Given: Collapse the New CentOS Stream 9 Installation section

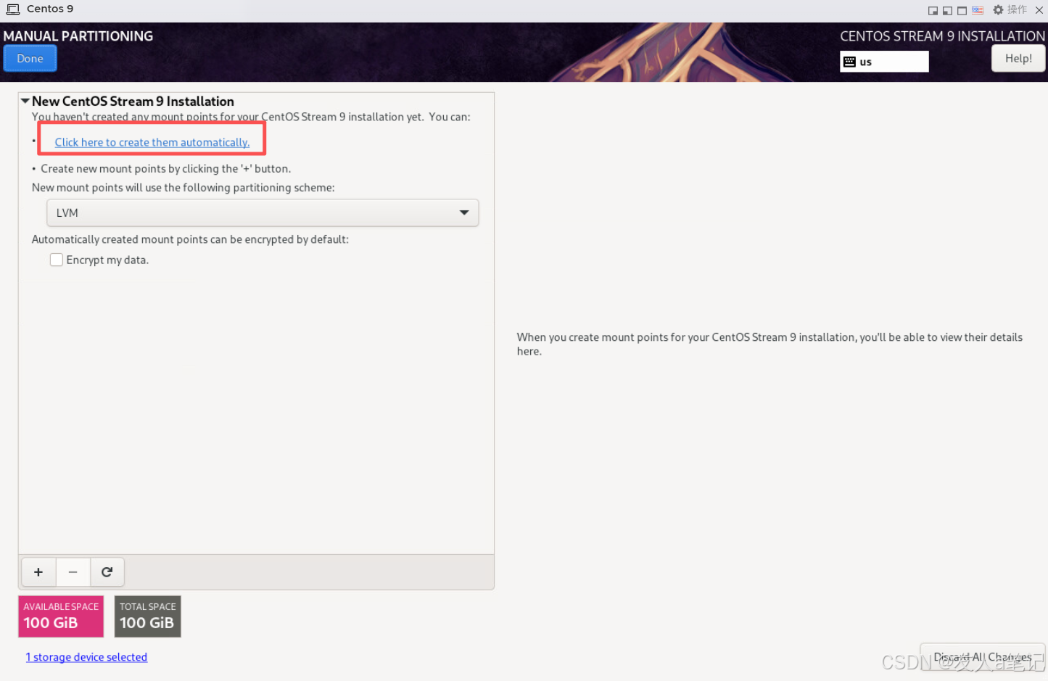Looking at the screenshot, I should click(25, 102).
